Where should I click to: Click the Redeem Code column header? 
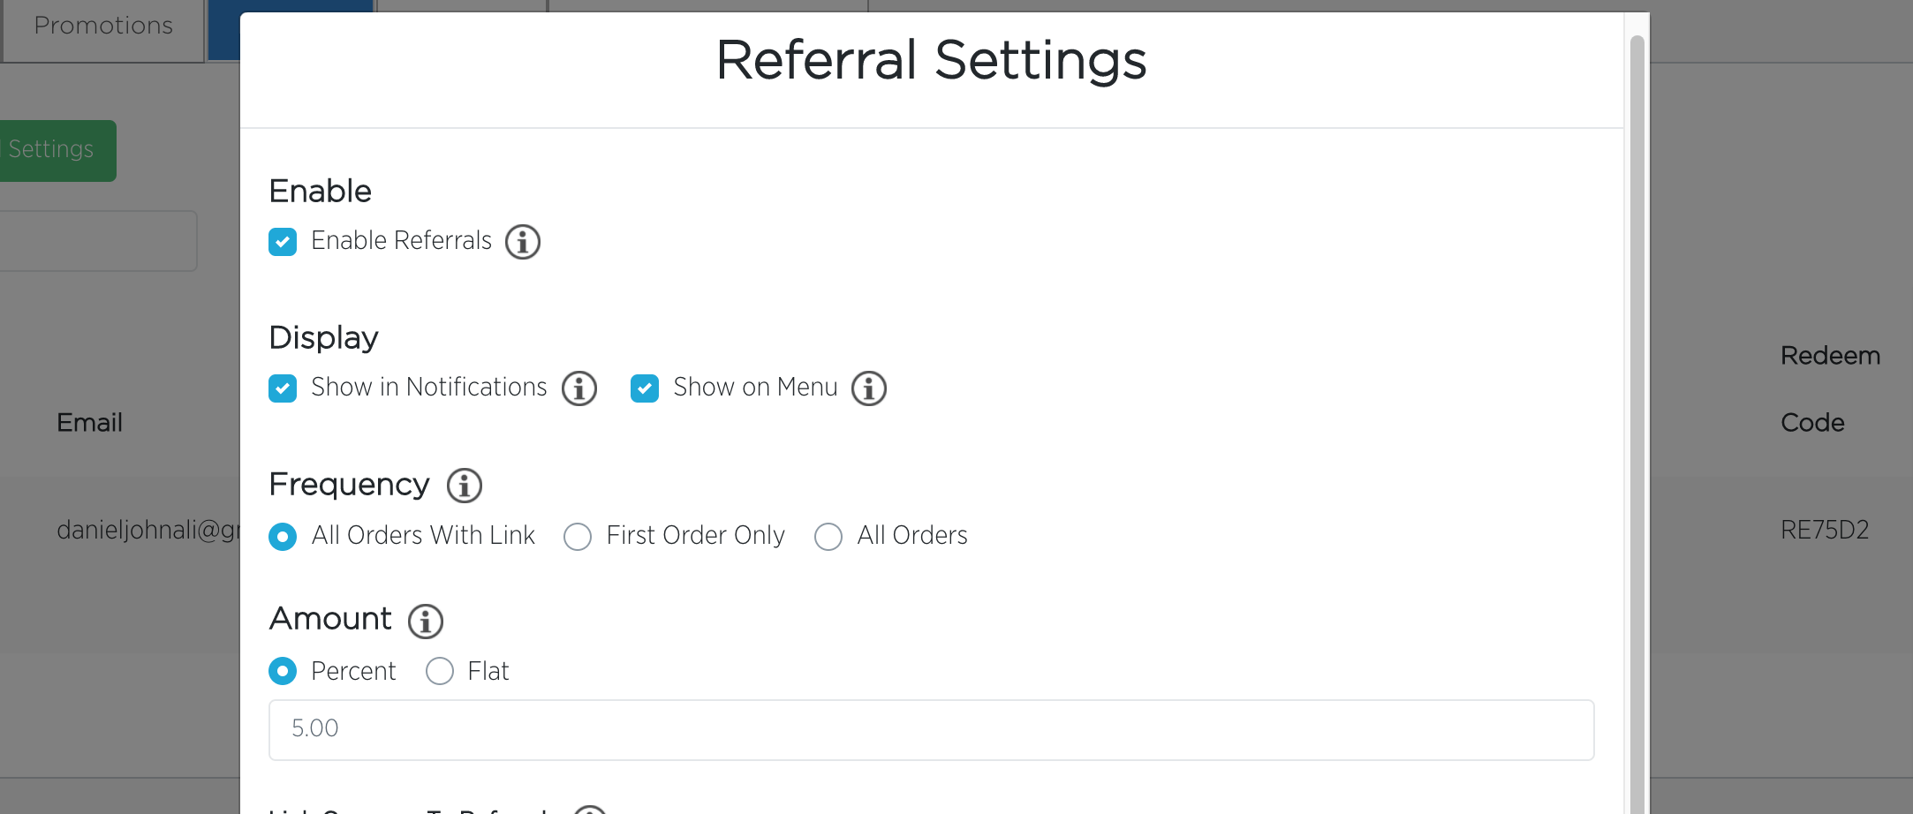click(1829, 389)
